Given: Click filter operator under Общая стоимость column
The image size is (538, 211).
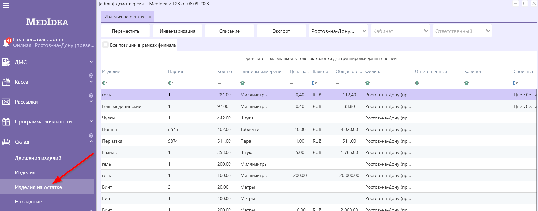Looking at the screenshot, I should [338, 83].
